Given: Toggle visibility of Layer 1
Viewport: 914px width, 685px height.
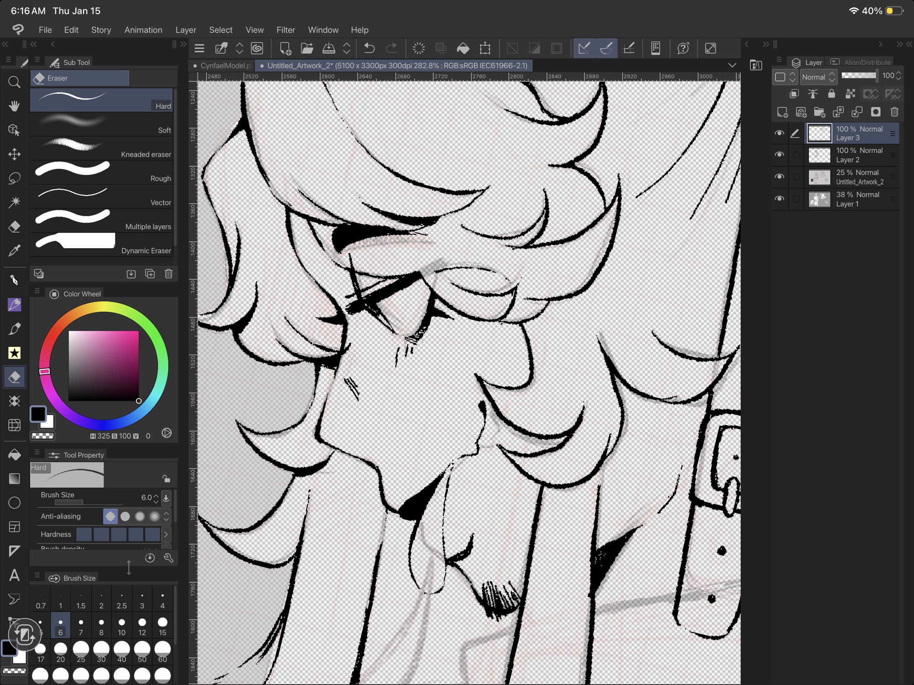Looking at the screenshot, I should [779, 199].
